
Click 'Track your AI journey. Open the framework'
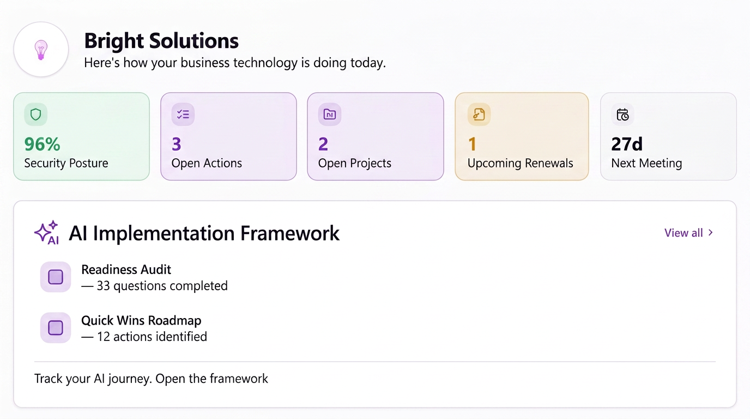(x=151, y=379)
